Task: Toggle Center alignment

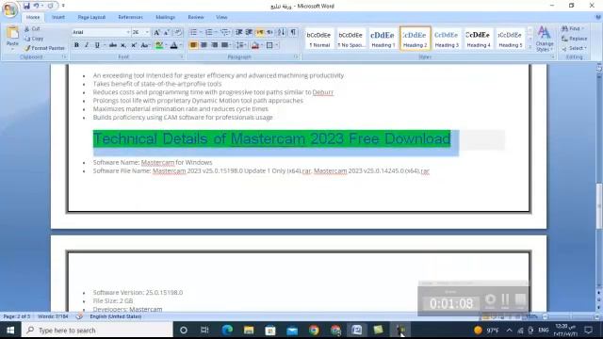Action: [204, 45]
